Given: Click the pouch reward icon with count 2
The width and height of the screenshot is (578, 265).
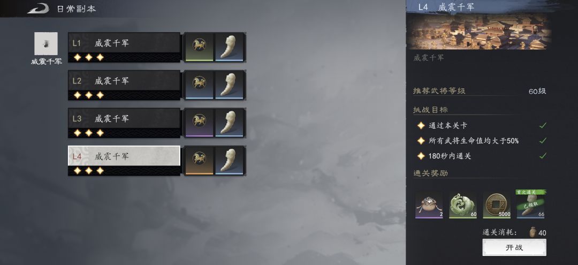Looking at the screenshot, I should pyautogui.click(x=429, y=205).
